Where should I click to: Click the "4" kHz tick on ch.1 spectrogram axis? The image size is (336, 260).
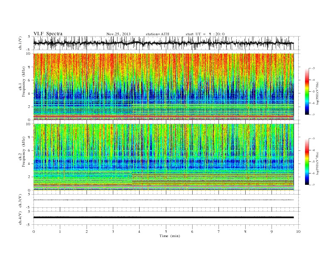[30, 93]
